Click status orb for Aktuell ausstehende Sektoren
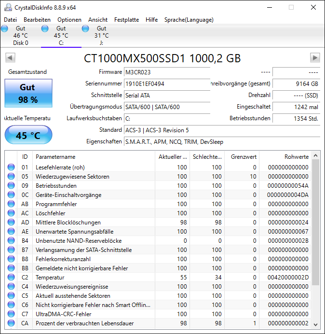 tap(11, 295)
